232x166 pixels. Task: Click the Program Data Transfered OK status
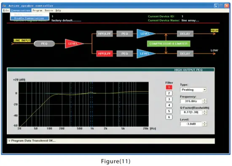pyautogui.click(x=111, y=141)
